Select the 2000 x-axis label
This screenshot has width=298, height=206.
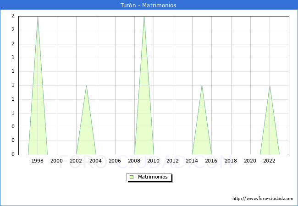pyautogui.click(x=57, y=161)
